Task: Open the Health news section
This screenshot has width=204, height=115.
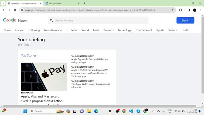Action: click(x=186, y=30)
